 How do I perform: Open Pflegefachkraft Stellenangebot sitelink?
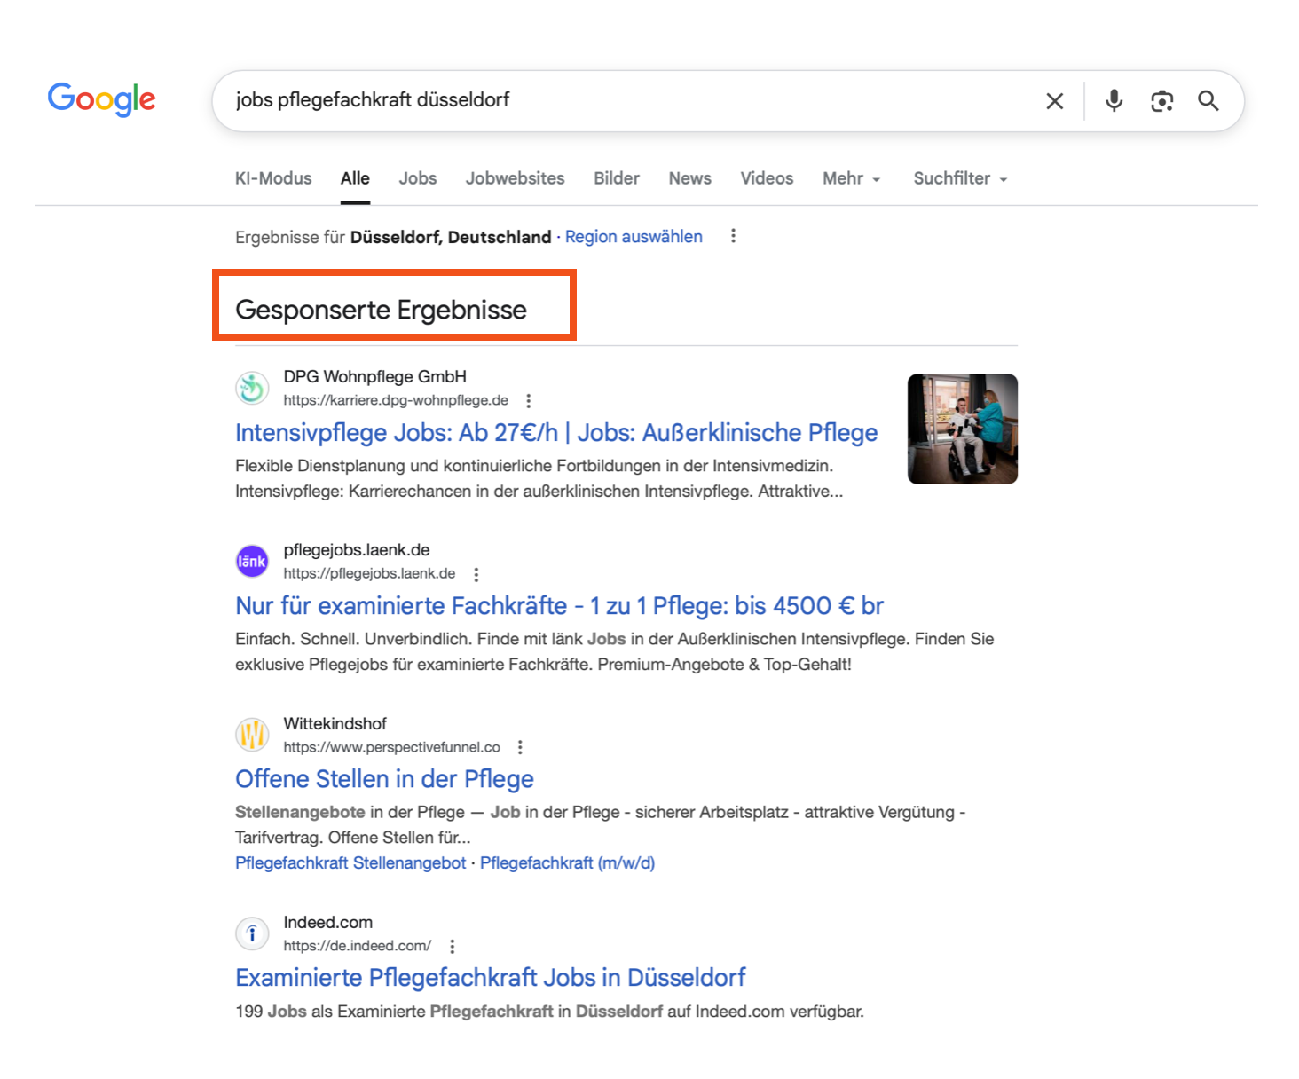click(x=350, y=862)
